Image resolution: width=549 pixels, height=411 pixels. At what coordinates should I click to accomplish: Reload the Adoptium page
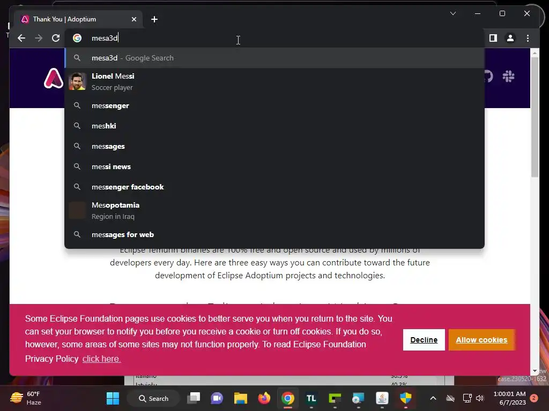point(56,38)
